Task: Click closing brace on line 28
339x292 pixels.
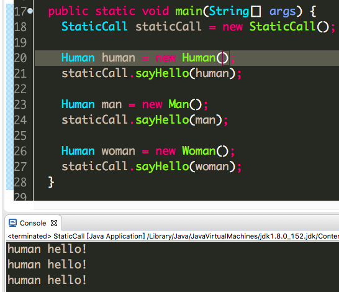Action: tap(51, 182)
